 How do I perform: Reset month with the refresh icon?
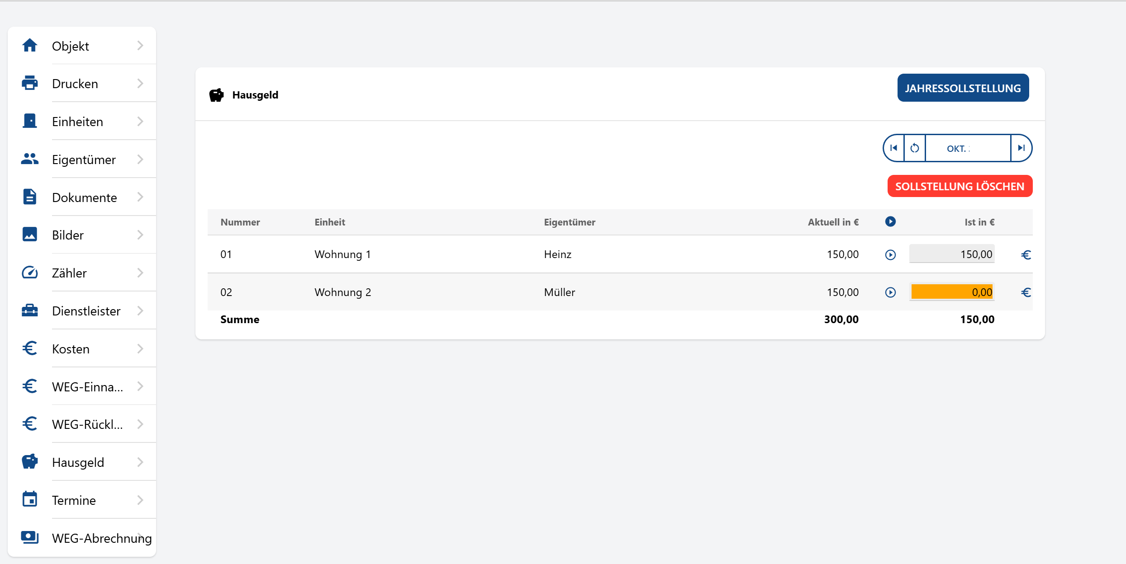coord(915,148)
